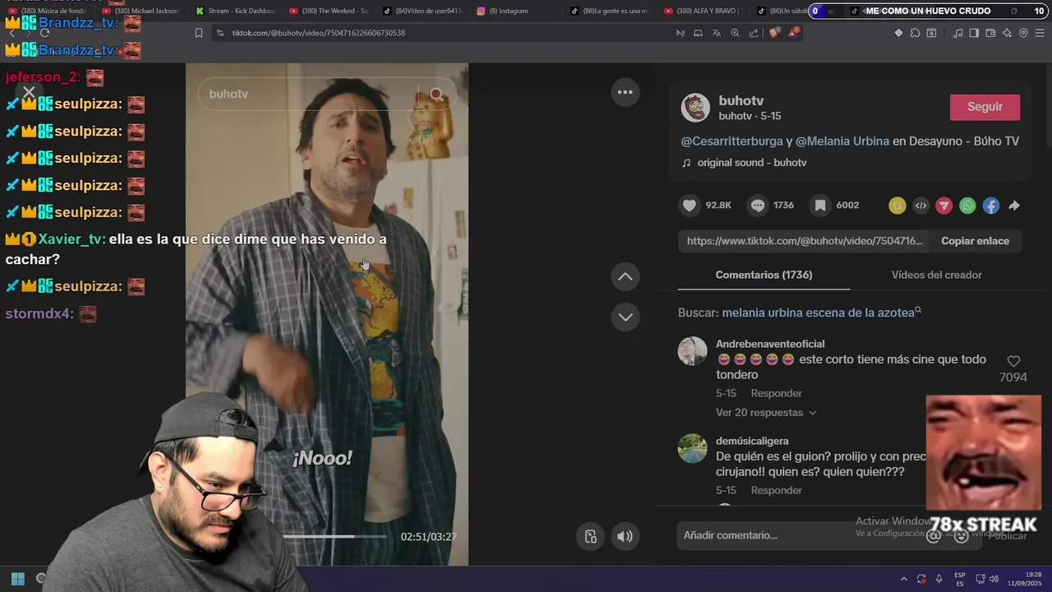1052x592 pixels.
Task: Like Andrebenaventeoficial's comment heart
Action: [x=1013, y=361]
